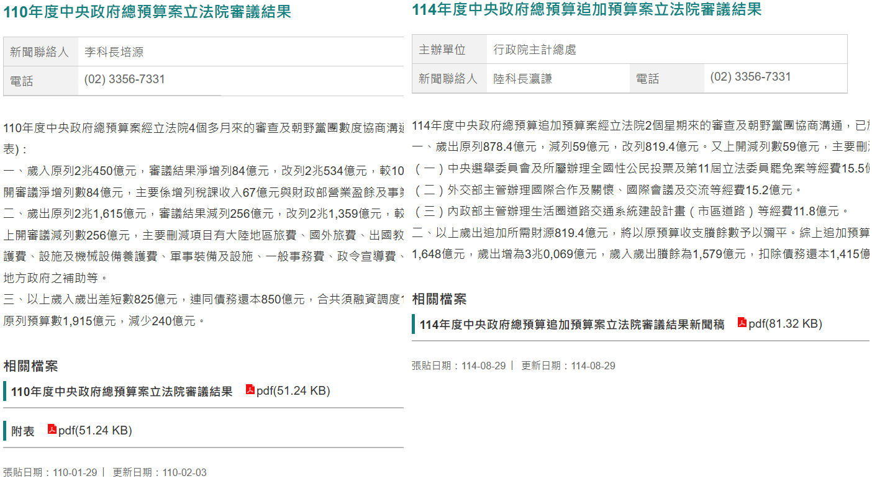Viewport: 872px width, 481px height.
Task: Click the 主辦單位 label cell
Action: tap(442, 50)
